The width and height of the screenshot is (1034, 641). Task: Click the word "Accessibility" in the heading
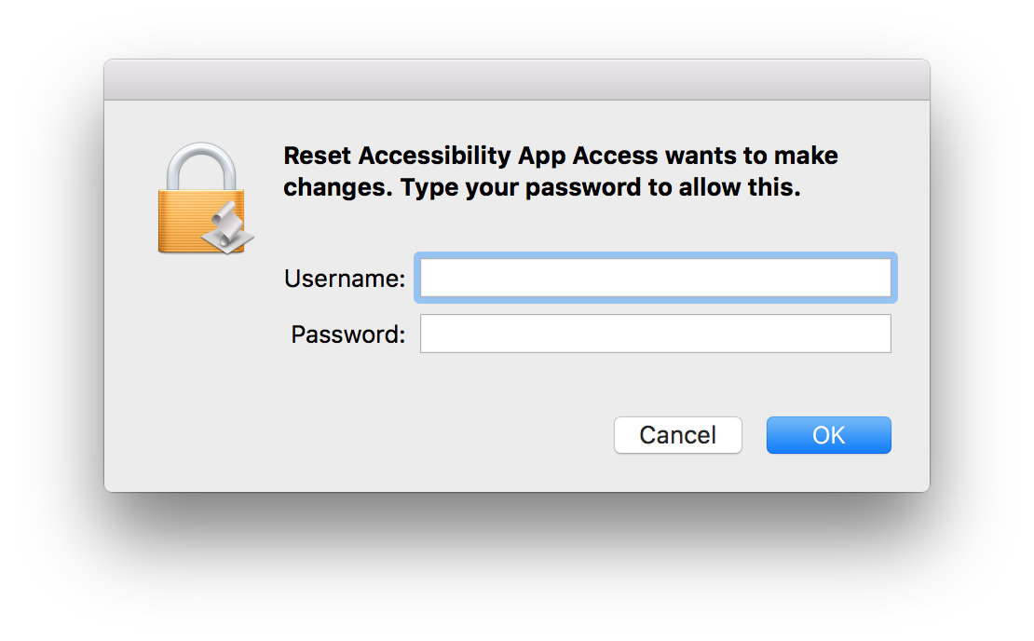click(435, 157)
